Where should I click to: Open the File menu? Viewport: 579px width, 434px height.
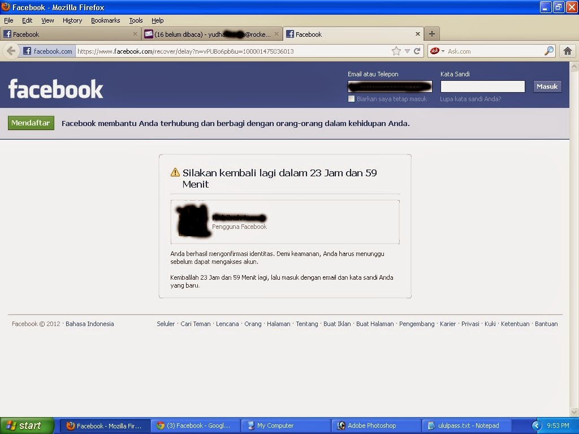tap(8, 20)
